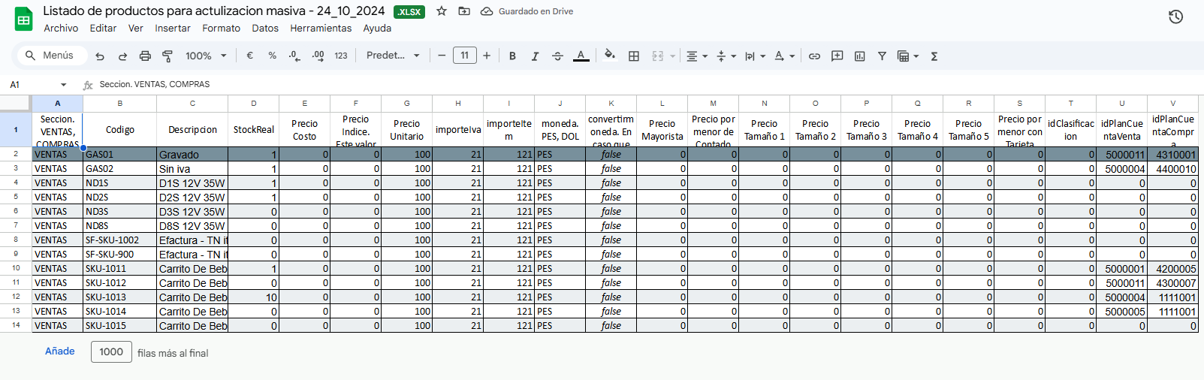Star this document as favorite

coord(442,11)
